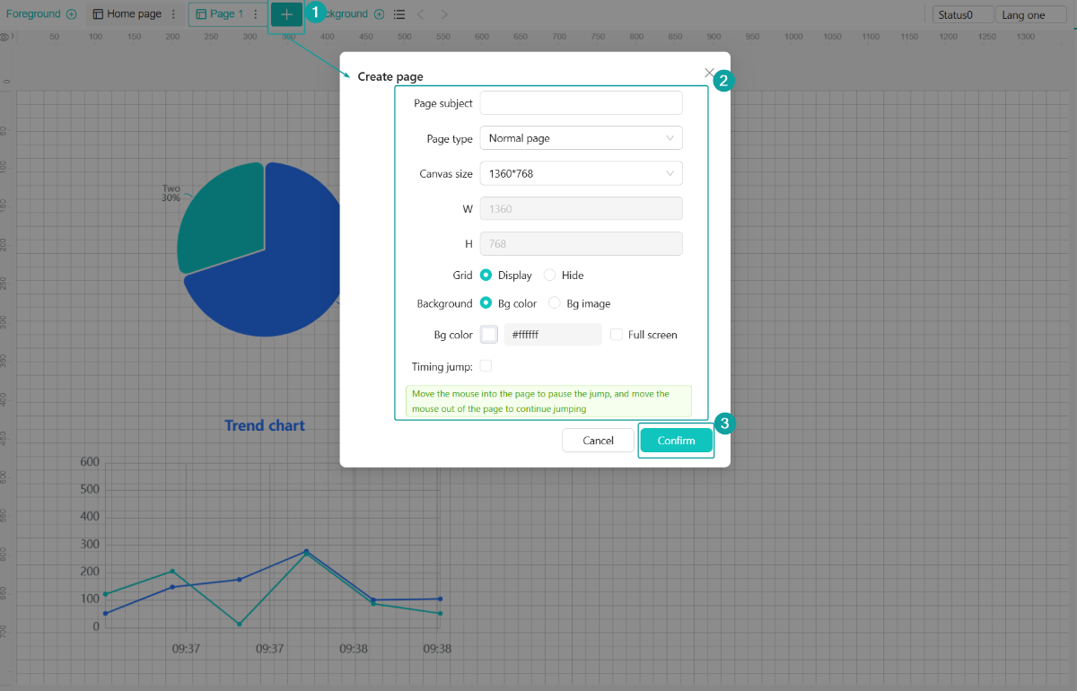
Task: Focus the Page subject input field
Action: pos(582,103)
